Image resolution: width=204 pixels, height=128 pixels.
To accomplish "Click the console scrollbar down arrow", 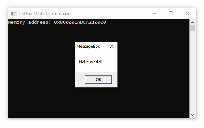I will coord(193,115).
